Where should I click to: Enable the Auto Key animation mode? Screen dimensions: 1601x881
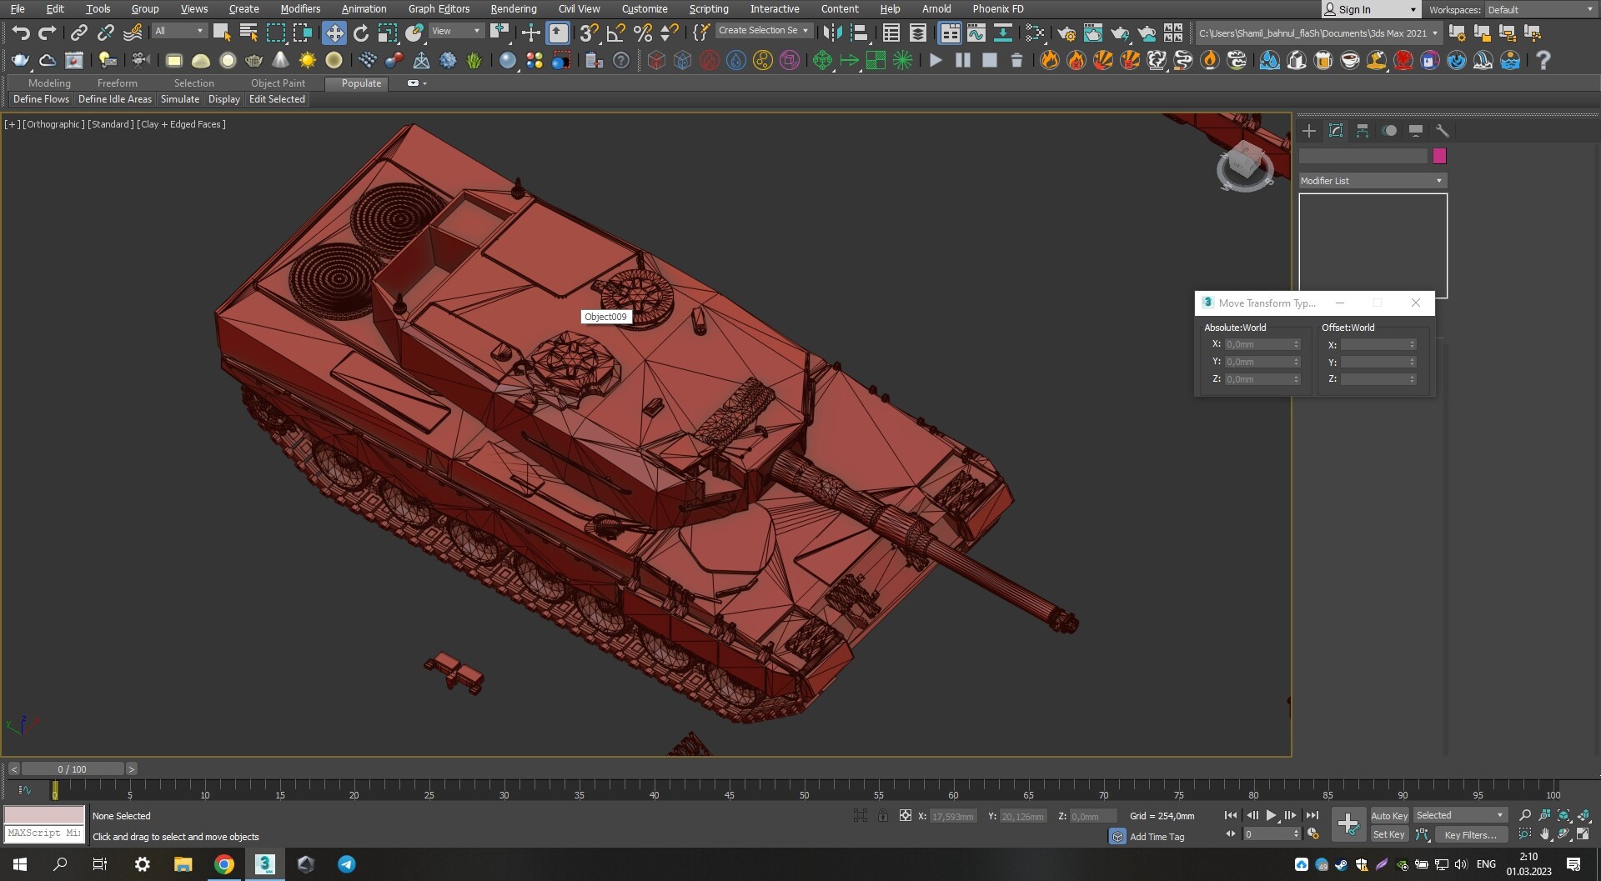[1389, 816]
